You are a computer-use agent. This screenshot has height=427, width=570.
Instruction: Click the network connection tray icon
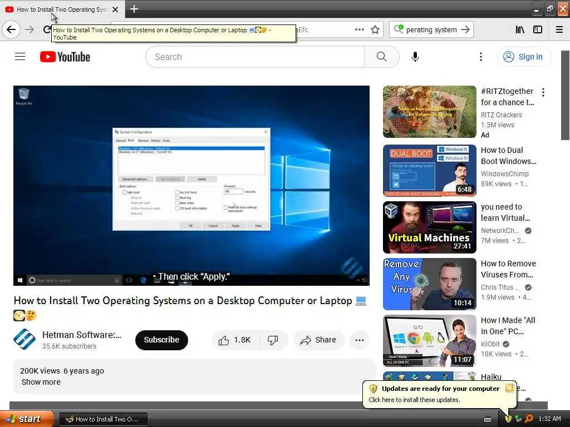[x=518, y=419]
